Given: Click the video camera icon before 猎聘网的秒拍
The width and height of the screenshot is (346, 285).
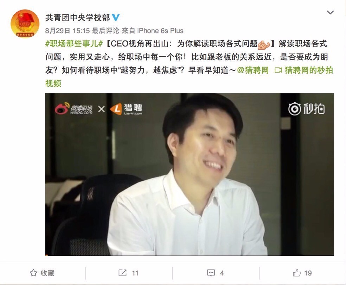Looking at the screenshot, I should click(278, 70).
